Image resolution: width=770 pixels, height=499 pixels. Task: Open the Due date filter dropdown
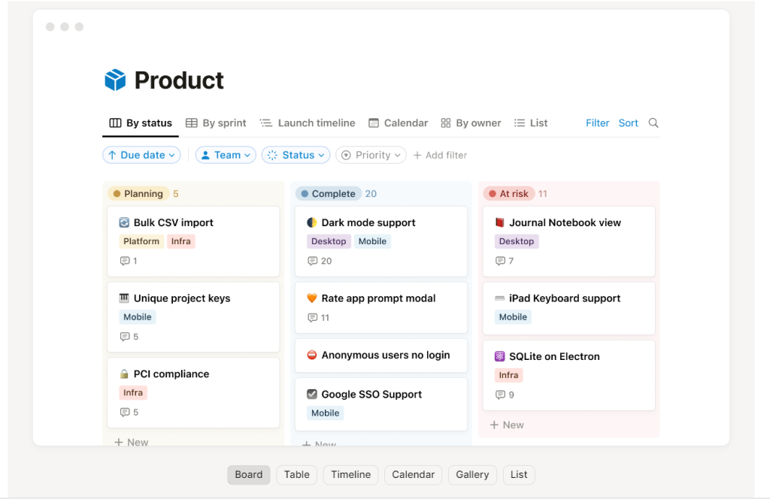tap(141, 155)
